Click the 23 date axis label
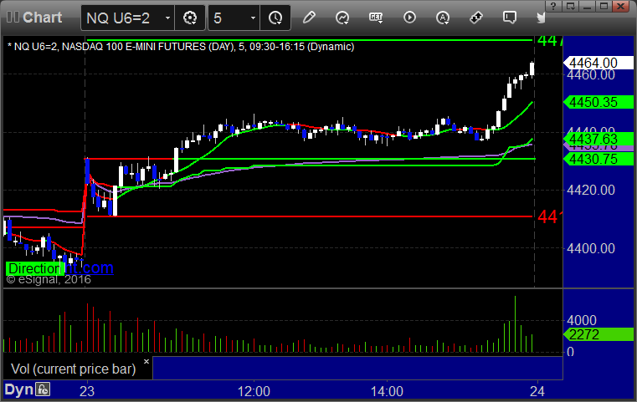Viewport: 637px width, 402px height. (87, 391)
